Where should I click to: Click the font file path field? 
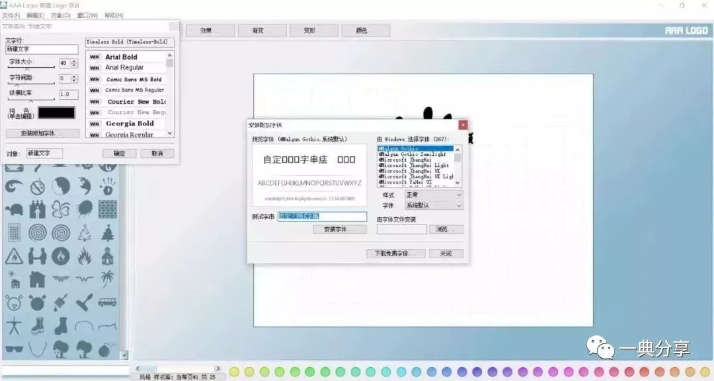pos(402,230)
